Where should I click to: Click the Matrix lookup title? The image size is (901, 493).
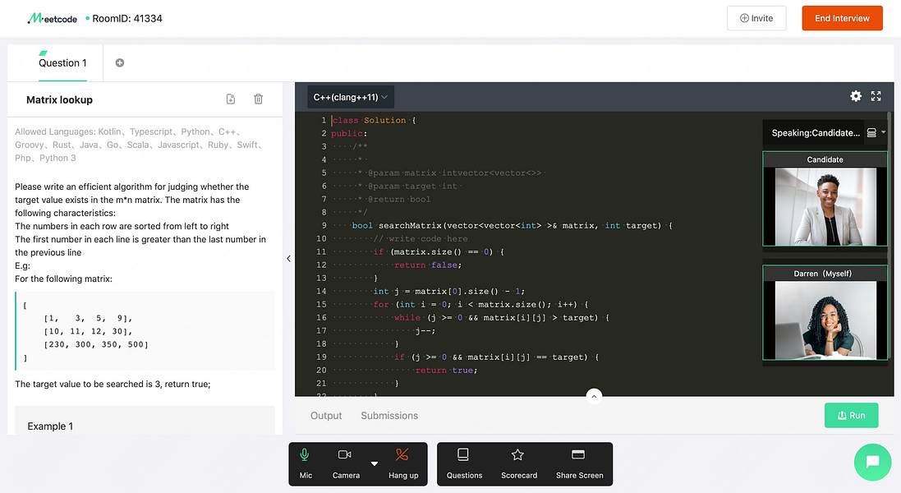coord(59,99)
